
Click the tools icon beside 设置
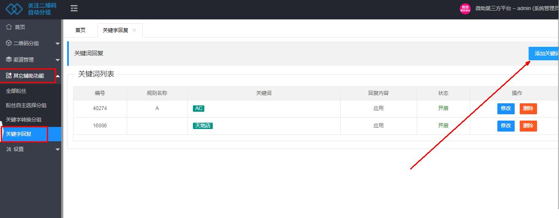[9, 149]
